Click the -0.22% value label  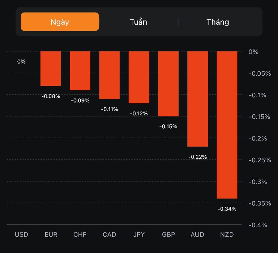197,157
